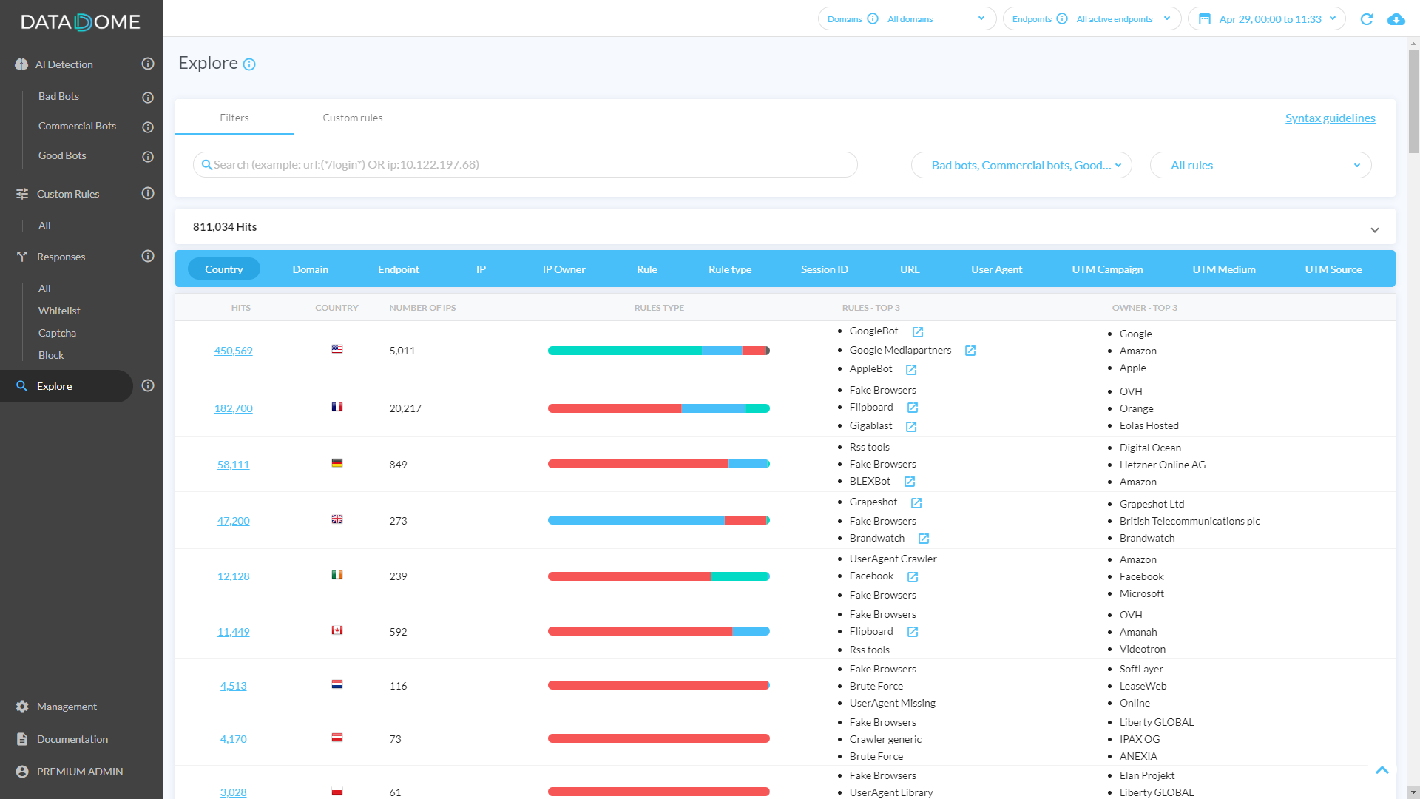Click the United States flag icon
1420x799 pixels.
point(337,349)
